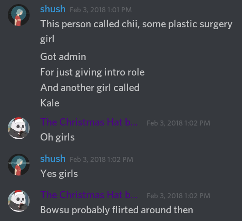Image resolution: width=242 pixels, height=221 pixels.
Task: Click panda avatar beside 'Oh girls'
Action: tap(19, 128)
